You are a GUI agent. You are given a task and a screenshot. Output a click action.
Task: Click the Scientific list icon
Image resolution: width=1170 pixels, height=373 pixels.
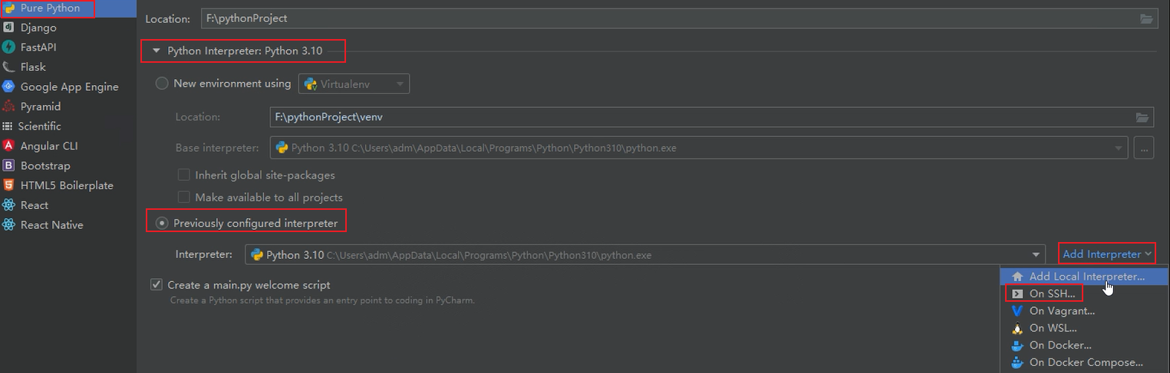[8, 126]
